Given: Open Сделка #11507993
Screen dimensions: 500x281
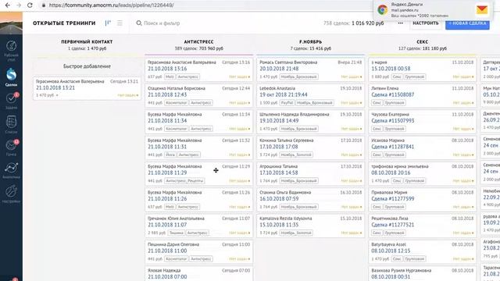Looking at the screenshot, I should pyautogui.click(x=392, y=120).
